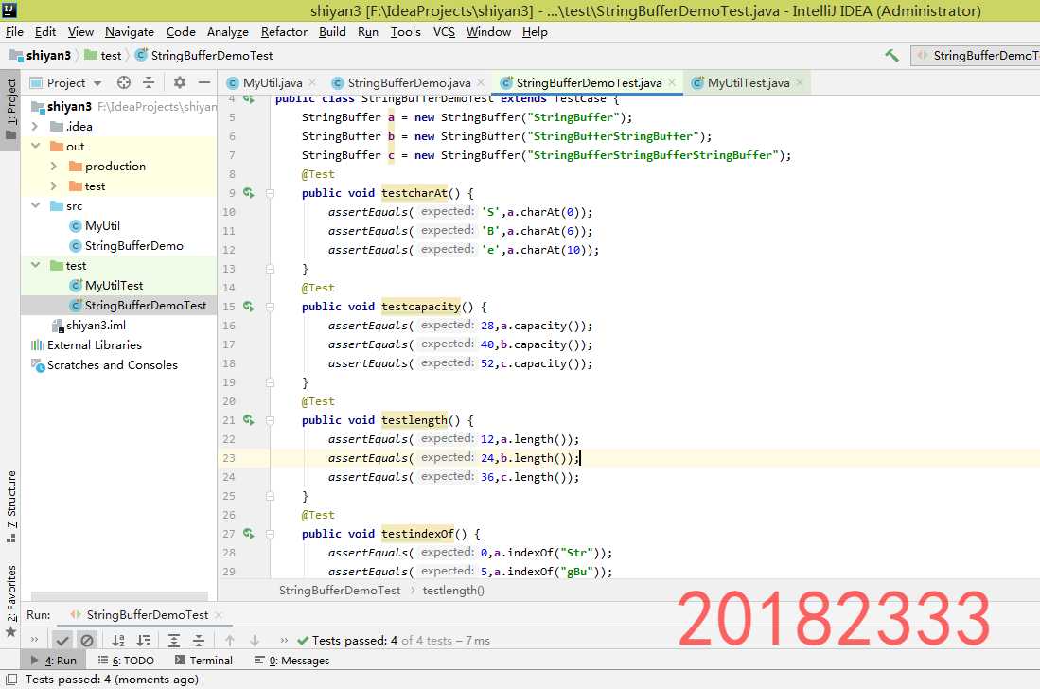Collapse the green test source folder
Image resolution: width=1040 pixels, height=689 pixels.
pyautogui.click(x=35, y=265)
